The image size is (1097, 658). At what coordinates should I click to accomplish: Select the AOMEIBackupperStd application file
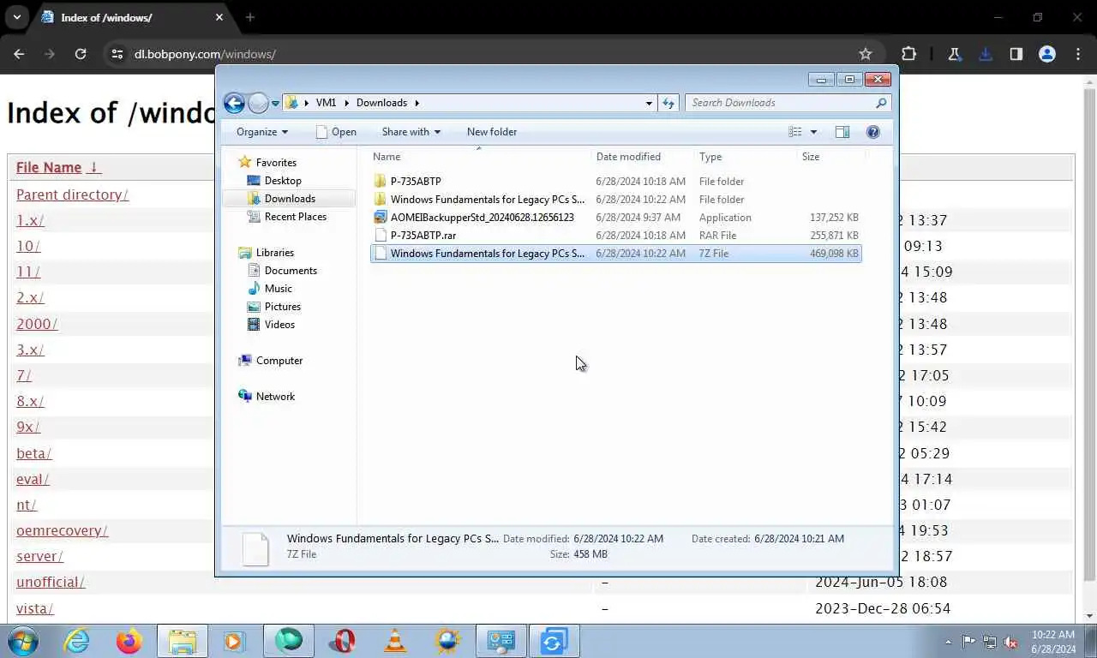(x=615, y=218)
